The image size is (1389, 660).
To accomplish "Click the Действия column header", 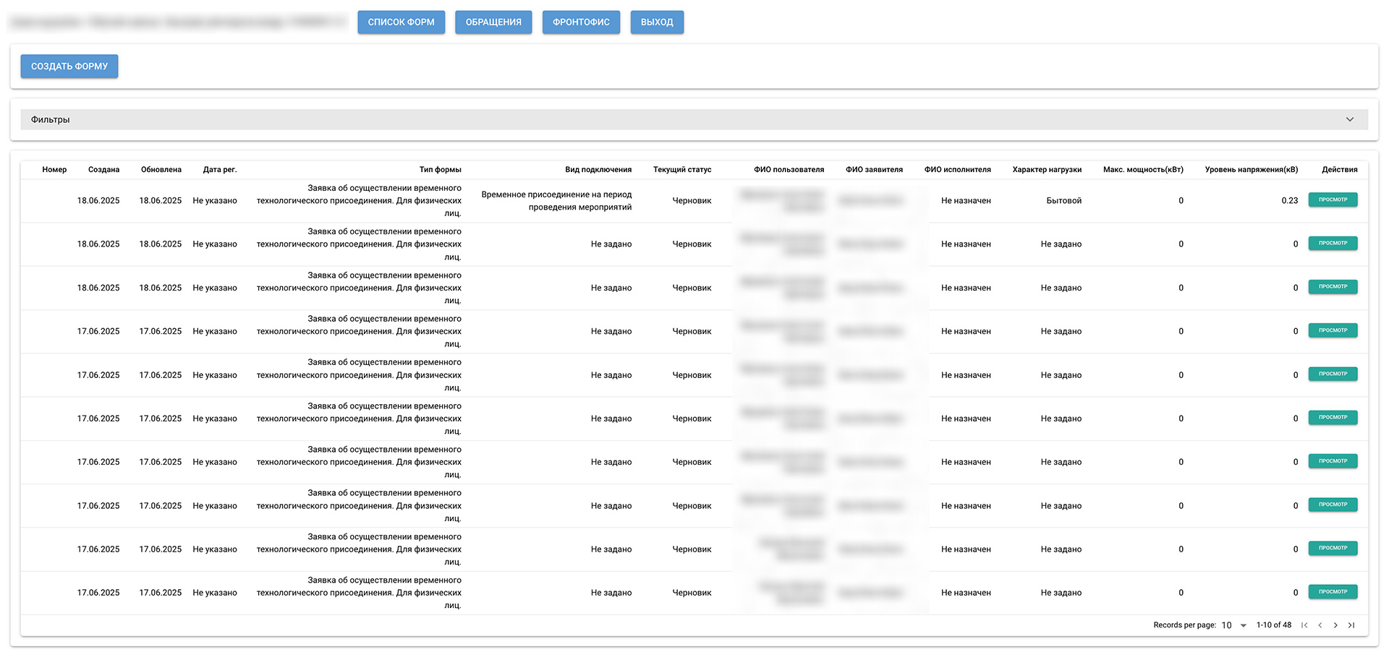I will tap(1340, 170).
